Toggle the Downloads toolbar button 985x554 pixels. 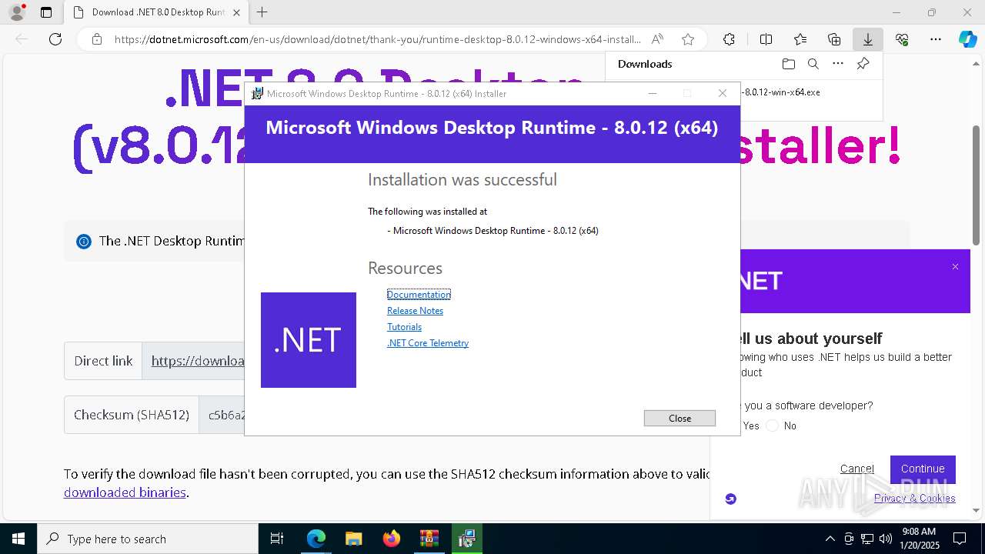pos(868,39)
